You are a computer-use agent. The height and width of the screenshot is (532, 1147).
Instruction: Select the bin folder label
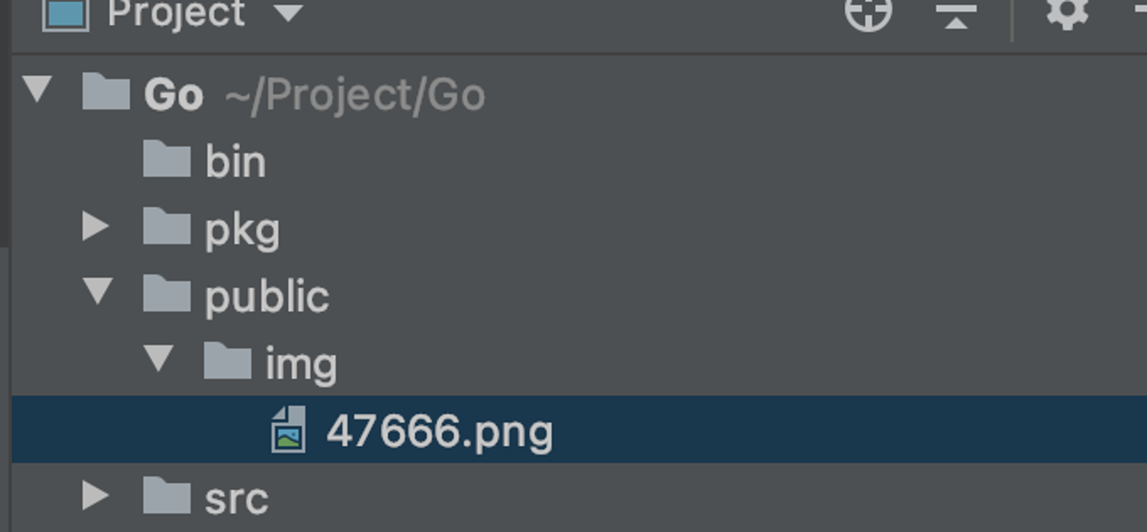tap(236, 162)
